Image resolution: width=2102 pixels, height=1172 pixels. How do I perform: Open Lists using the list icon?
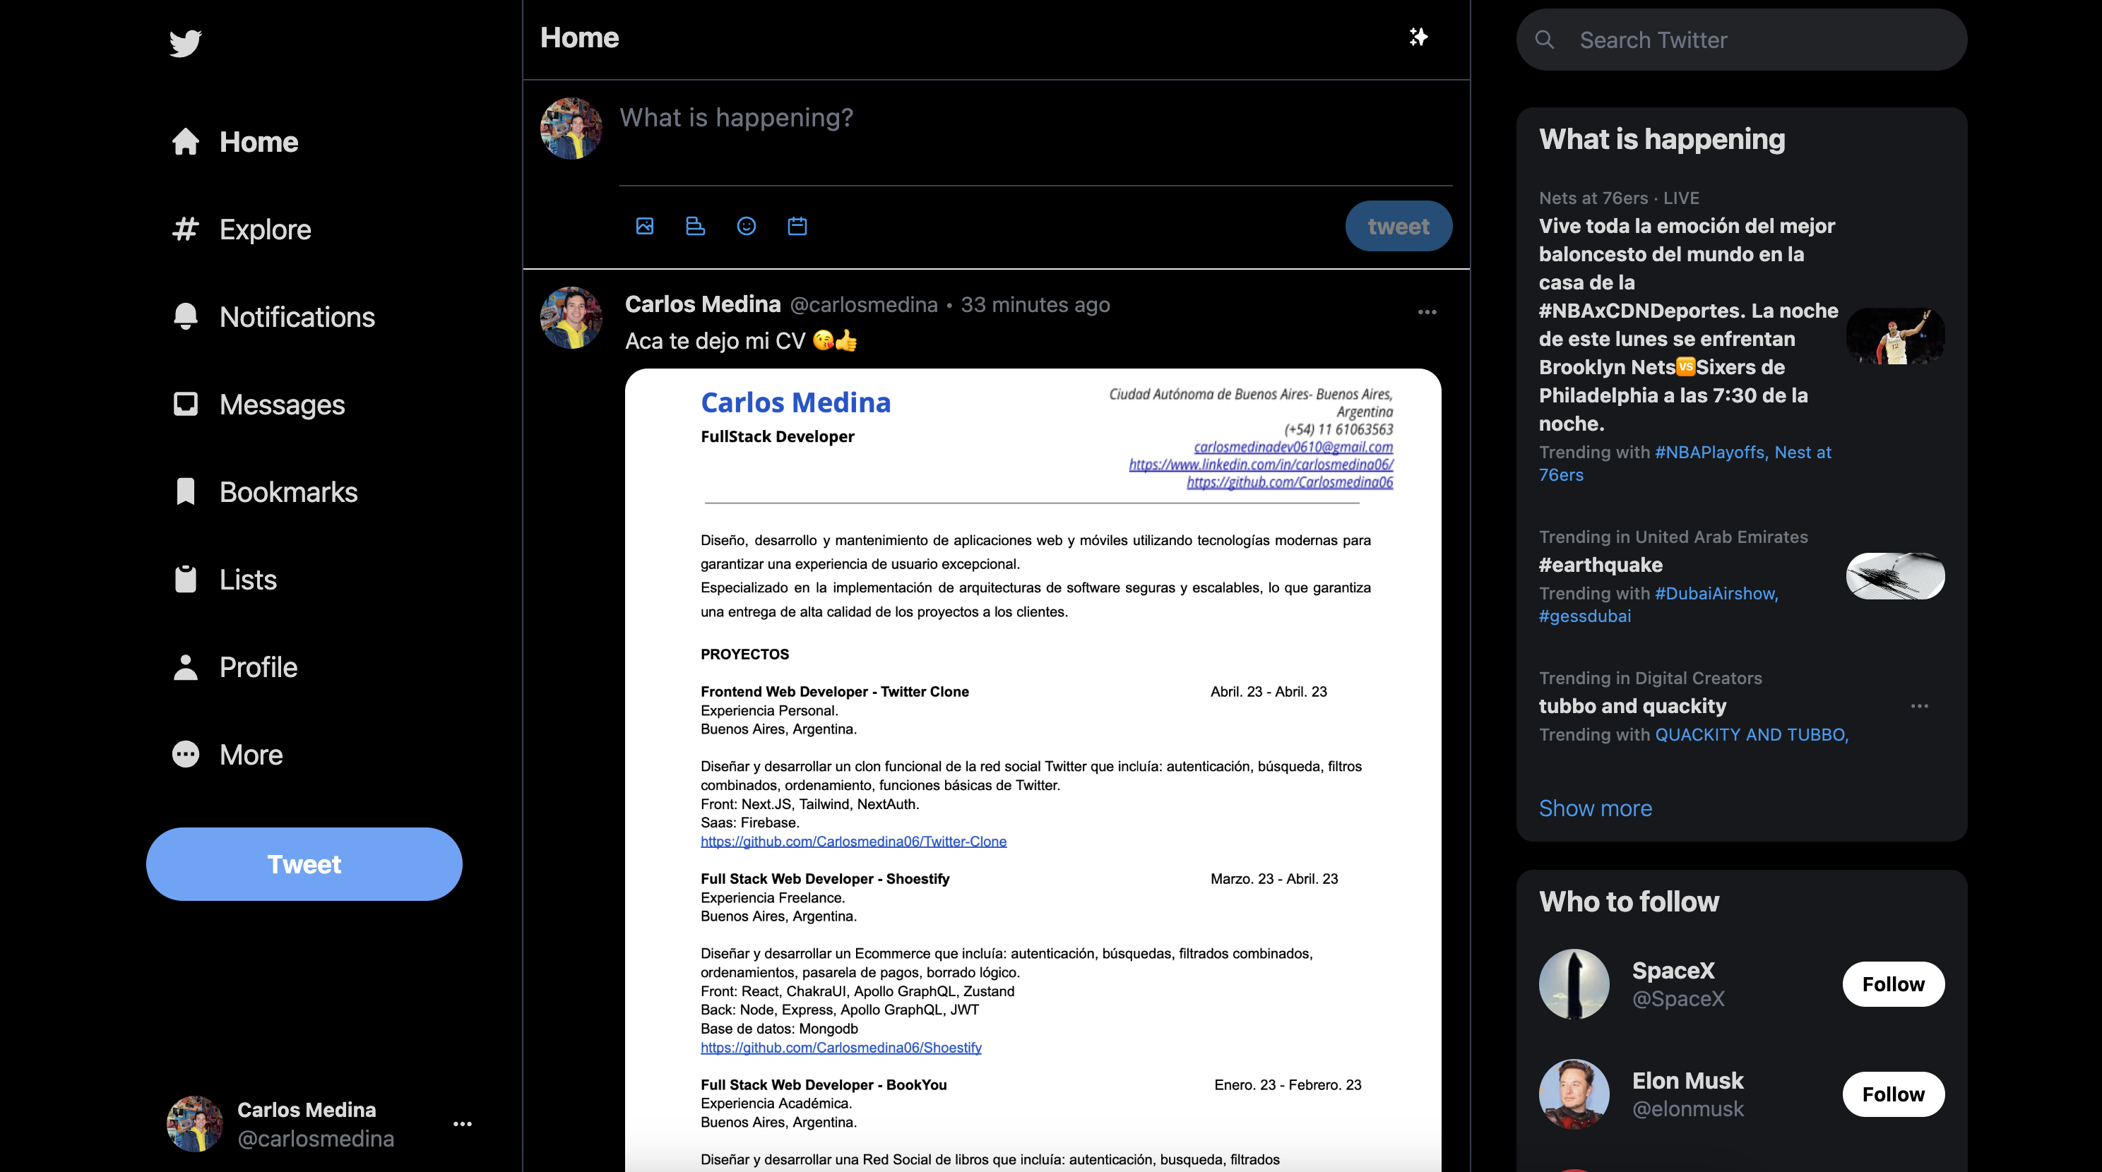(186, 579)
